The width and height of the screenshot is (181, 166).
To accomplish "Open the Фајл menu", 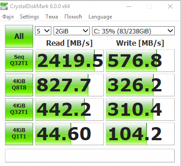I will pos(8,17).
